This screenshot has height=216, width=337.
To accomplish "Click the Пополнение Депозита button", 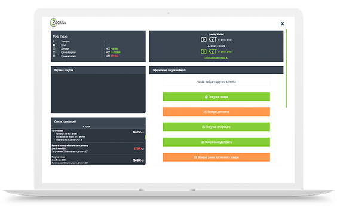I will (x=216, y=142).
